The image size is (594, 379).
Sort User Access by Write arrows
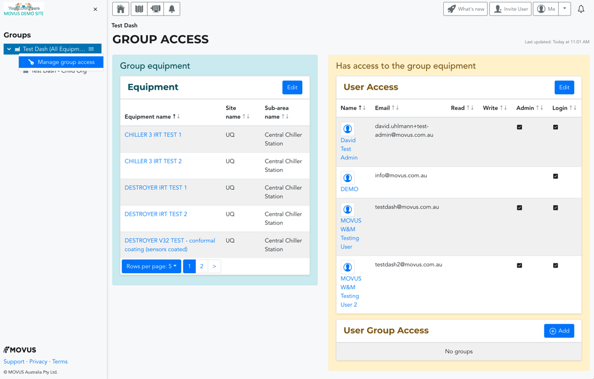click(x=504, y=108)
